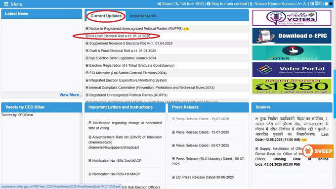Click the green 1950 helpline banner
Viewport: 336px width, 189px height.
click(292, 87)
